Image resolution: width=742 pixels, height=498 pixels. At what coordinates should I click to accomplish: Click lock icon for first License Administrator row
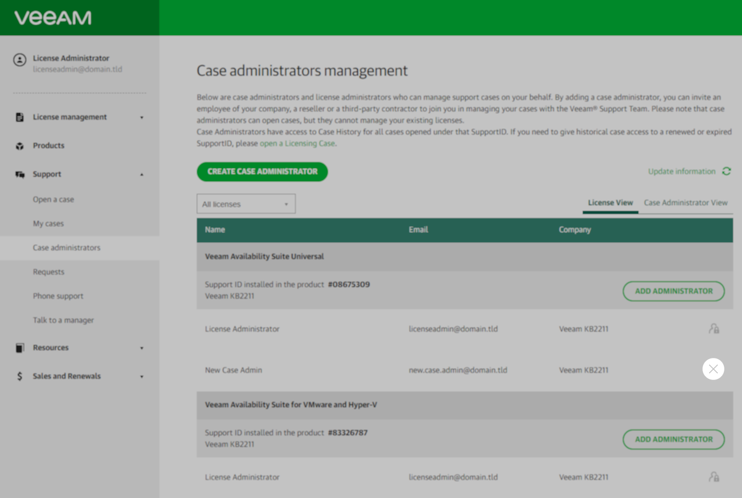(x=714, y=328)
